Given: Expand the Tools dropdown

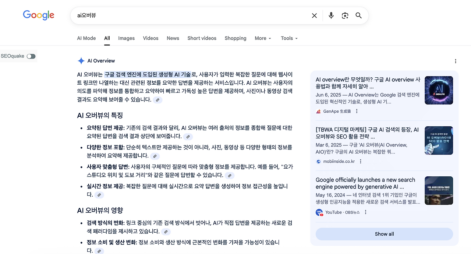Looking at the screenshot, I should click(289, 38).
